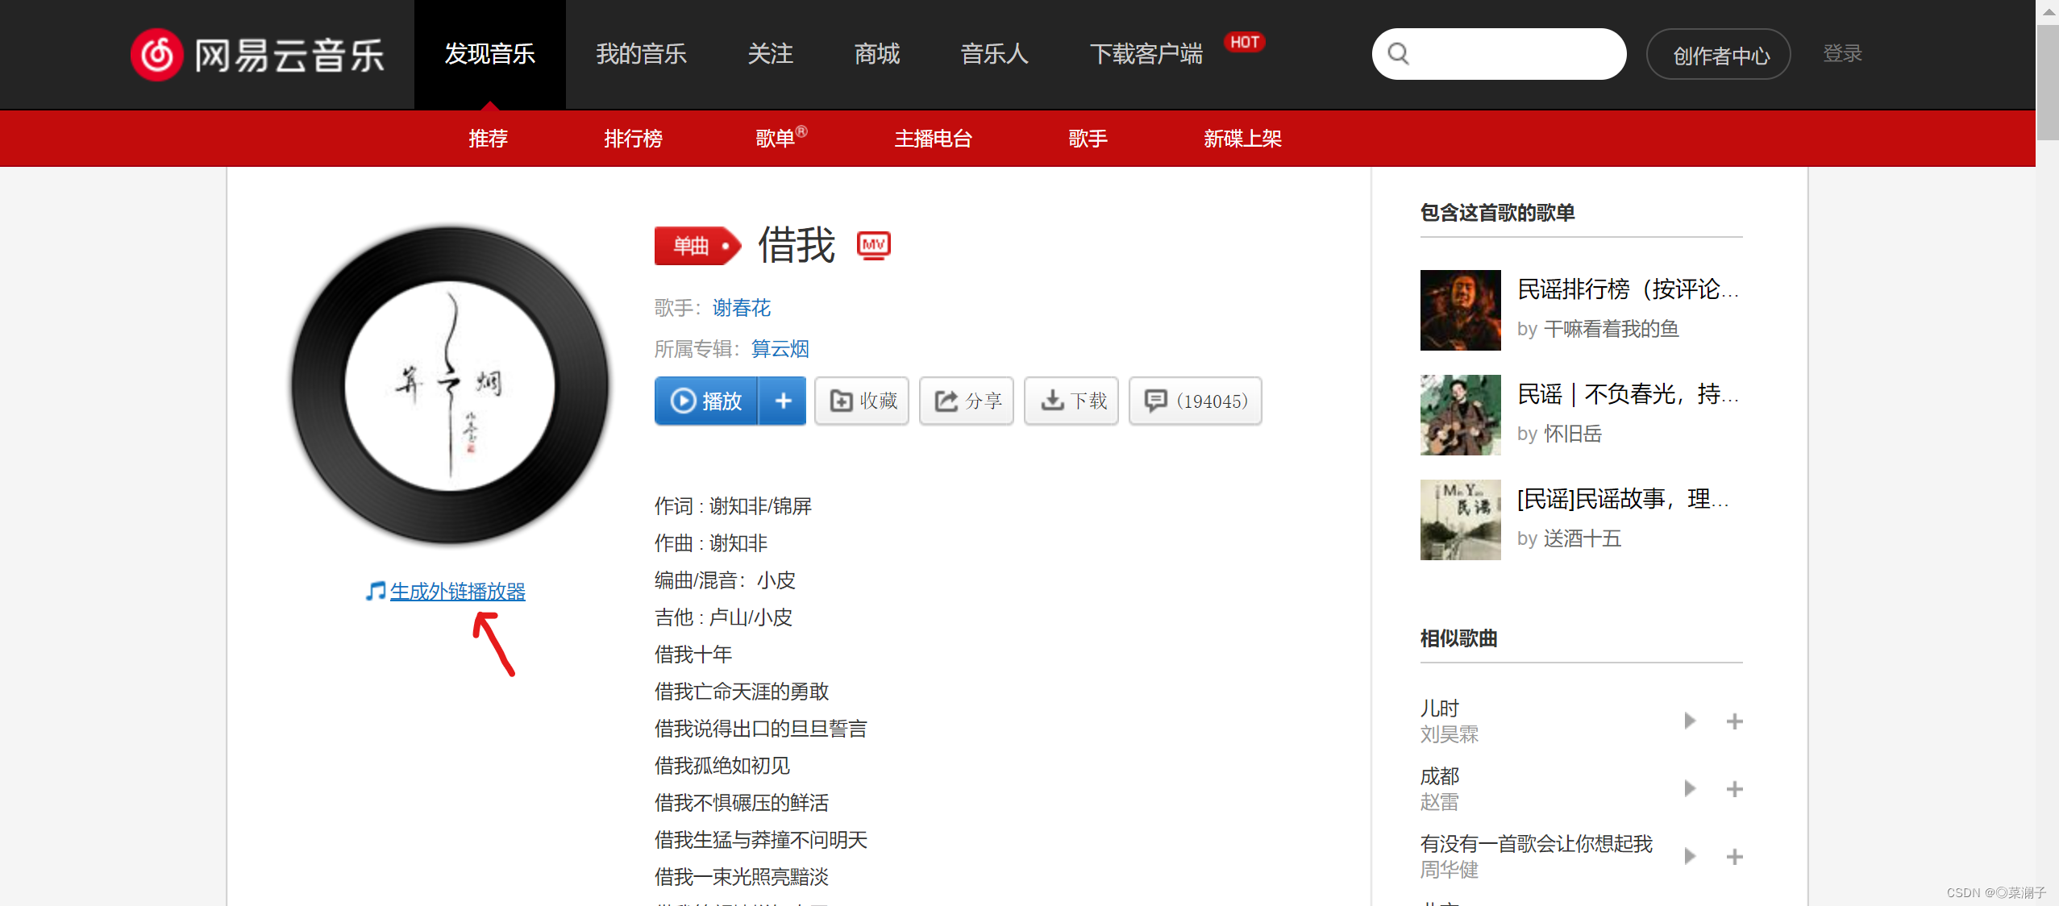Open the MV icon beside 借我 title
Screen dimensions: 2059x906
tap(873, 245)
